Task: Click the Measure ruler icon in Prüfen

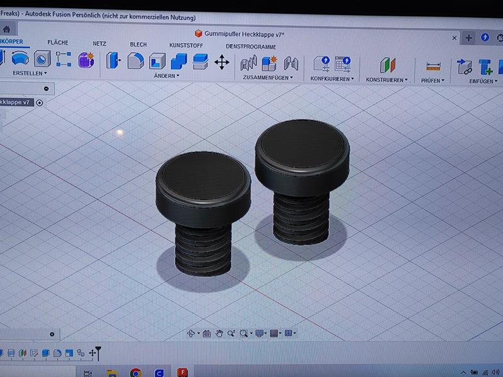Action: 433,65
